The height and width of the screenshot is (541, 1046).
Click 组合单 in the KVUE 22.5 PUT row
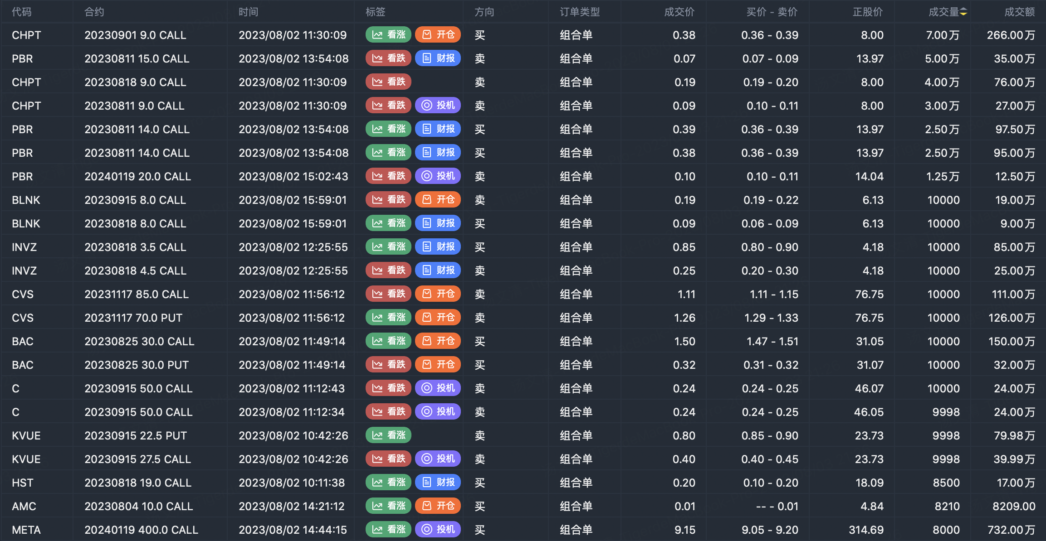tap(576, 435)
